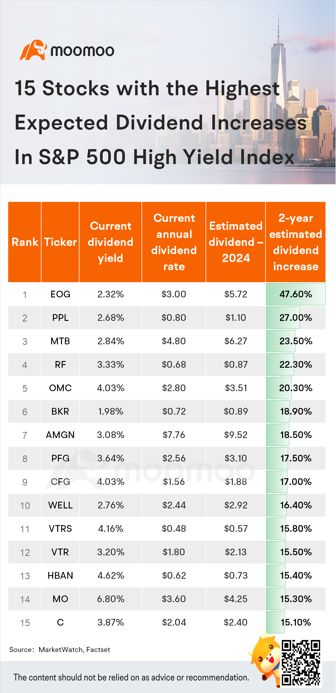Click the 15.10% bar for C
This screenshot has width=336, height=693.
(275, 622)
